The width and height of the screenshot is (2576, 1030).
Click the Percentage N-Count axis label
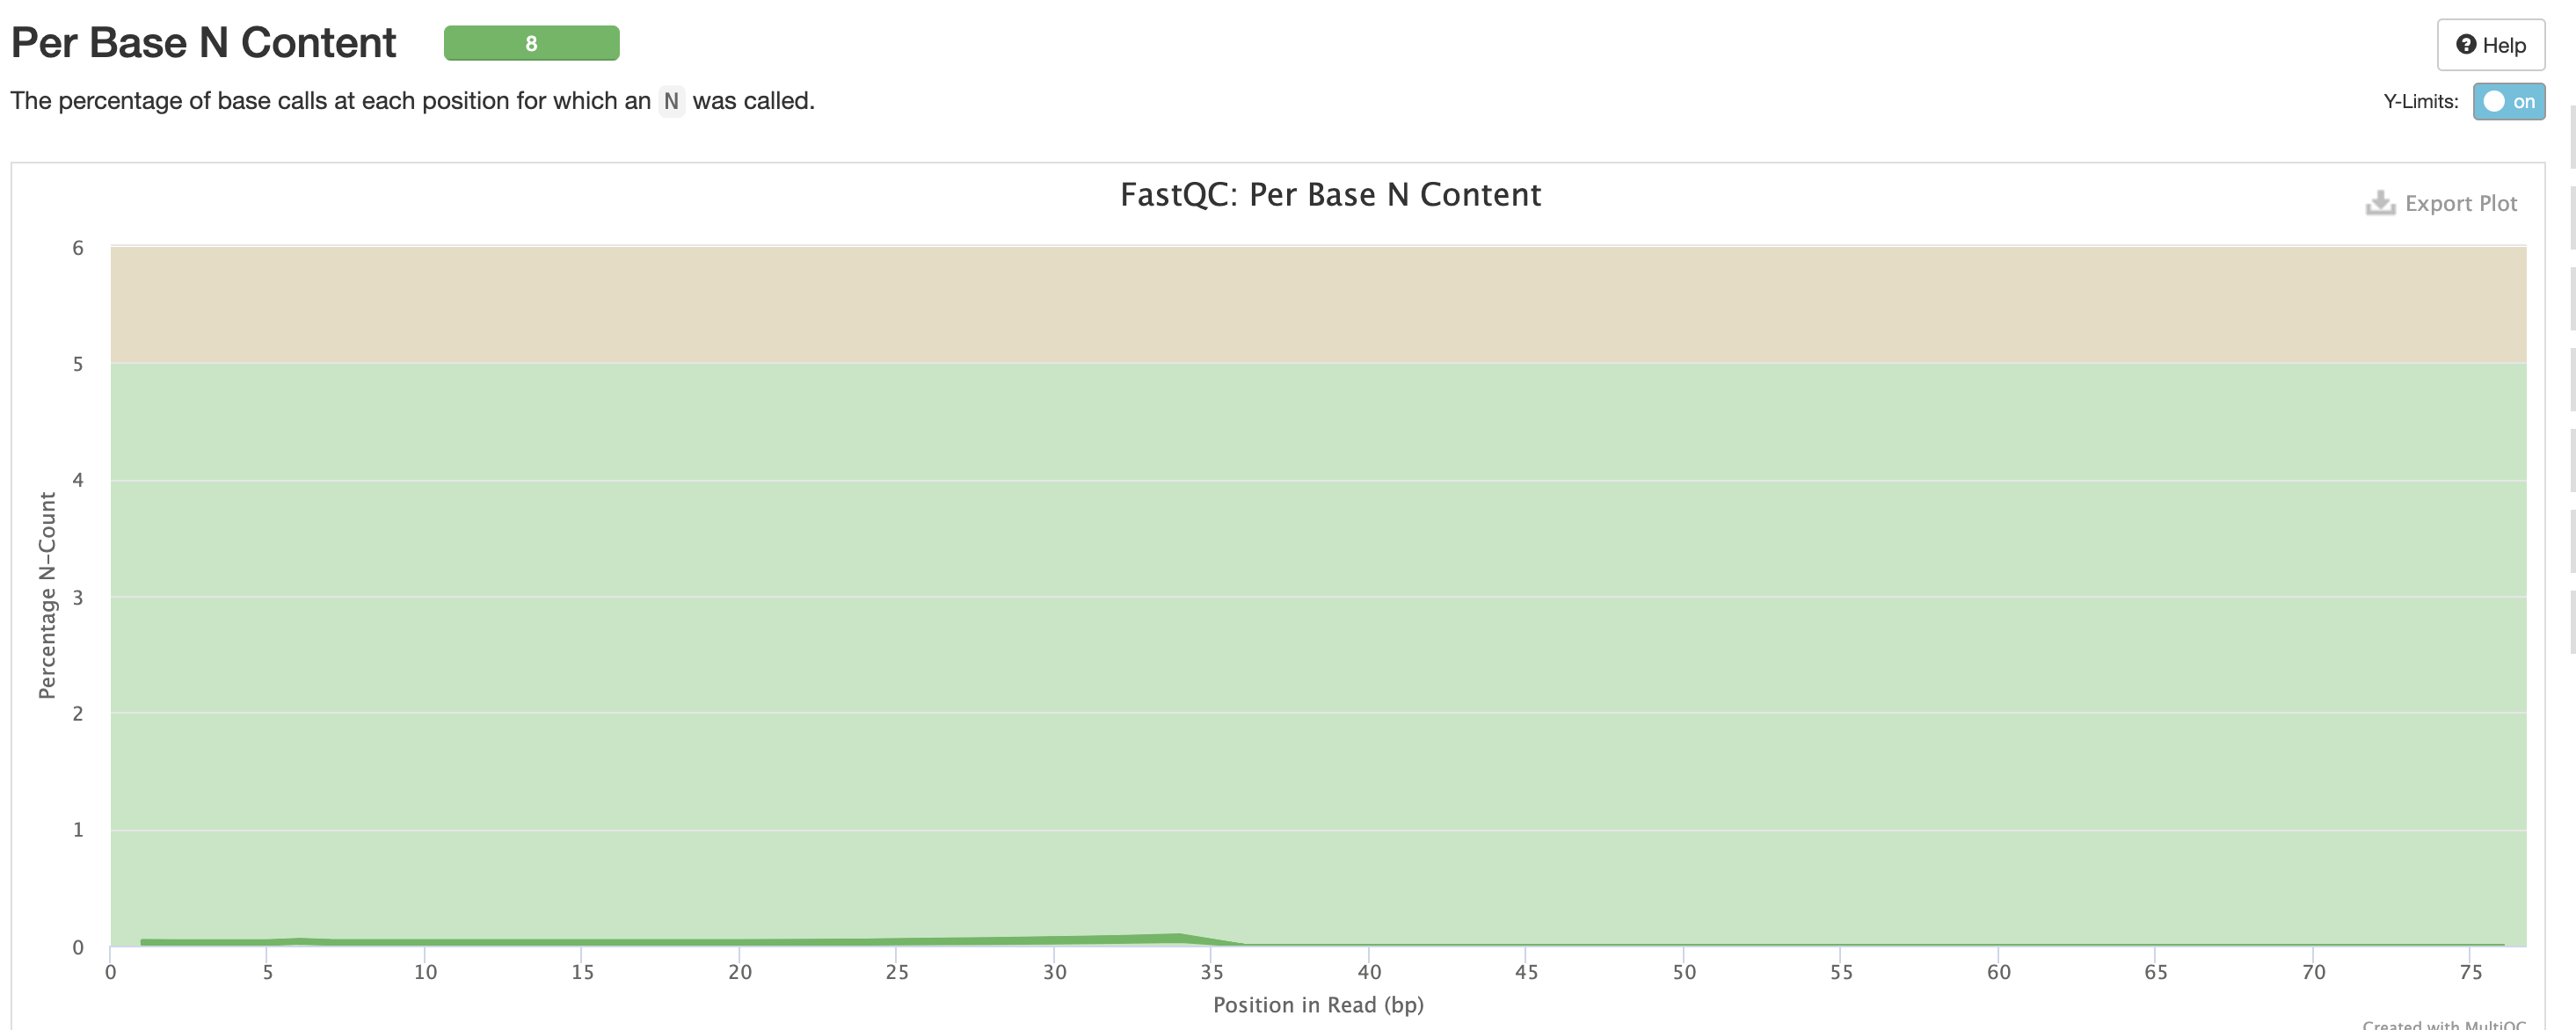tap(47, 595)
